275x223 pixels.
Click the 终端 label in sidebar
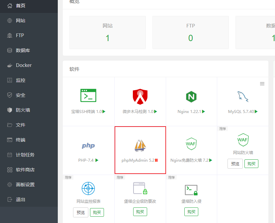pos(21,140)
